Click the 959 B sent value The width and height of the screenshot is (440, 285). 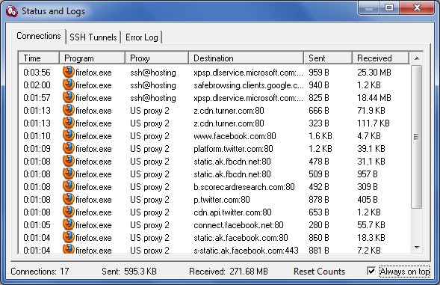tap(319, 73)
